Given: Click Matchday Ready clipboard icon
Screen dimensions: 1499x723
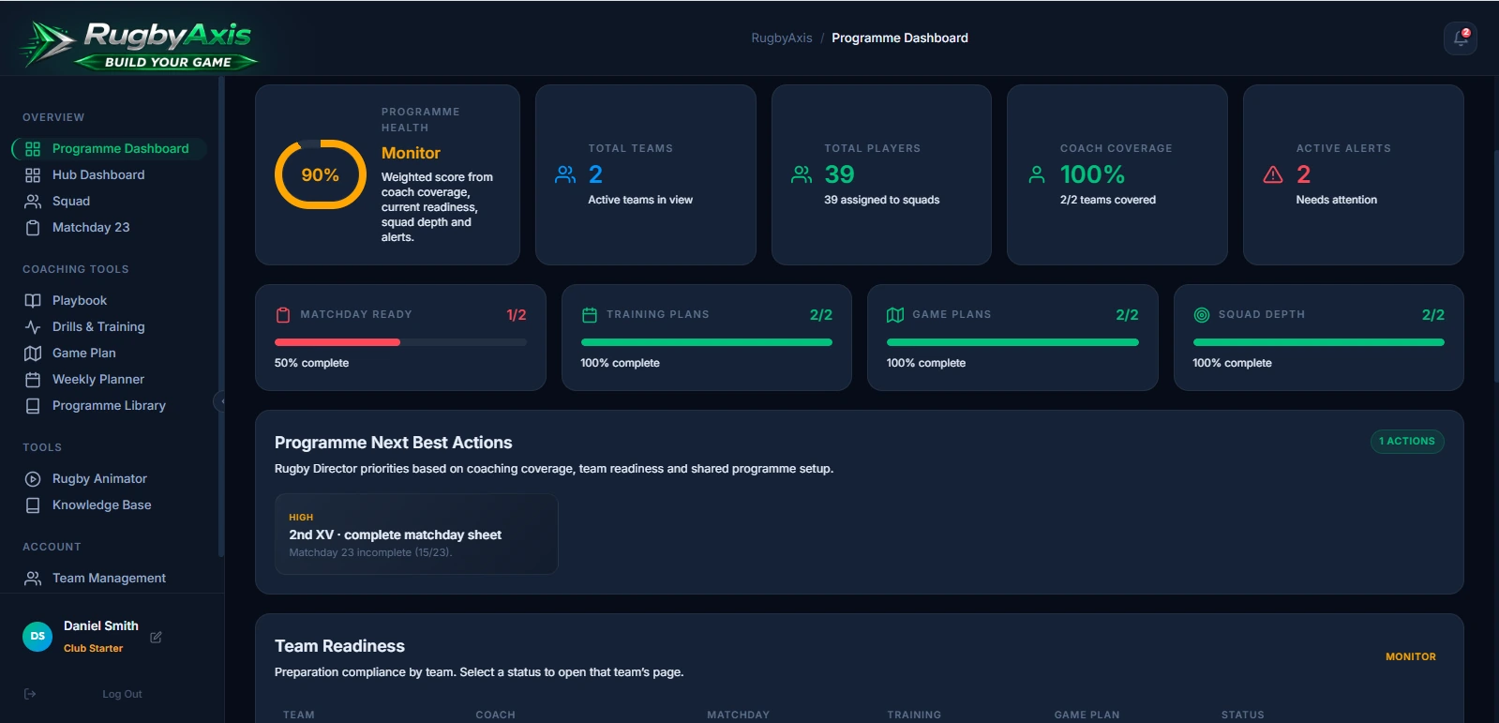Looking at the screenshot, I should tap(283, 315).
